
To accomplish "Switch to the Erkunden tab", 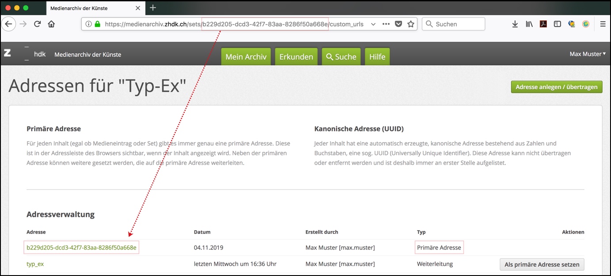I will point(296,57).
